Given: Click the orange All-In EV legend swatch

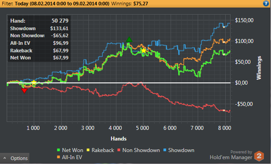Looking at the screenshot, I should pos(58,157).
